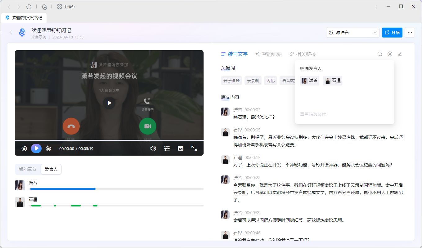Click the 分享 share button
The image size is (422, 248).
[392, 32]
